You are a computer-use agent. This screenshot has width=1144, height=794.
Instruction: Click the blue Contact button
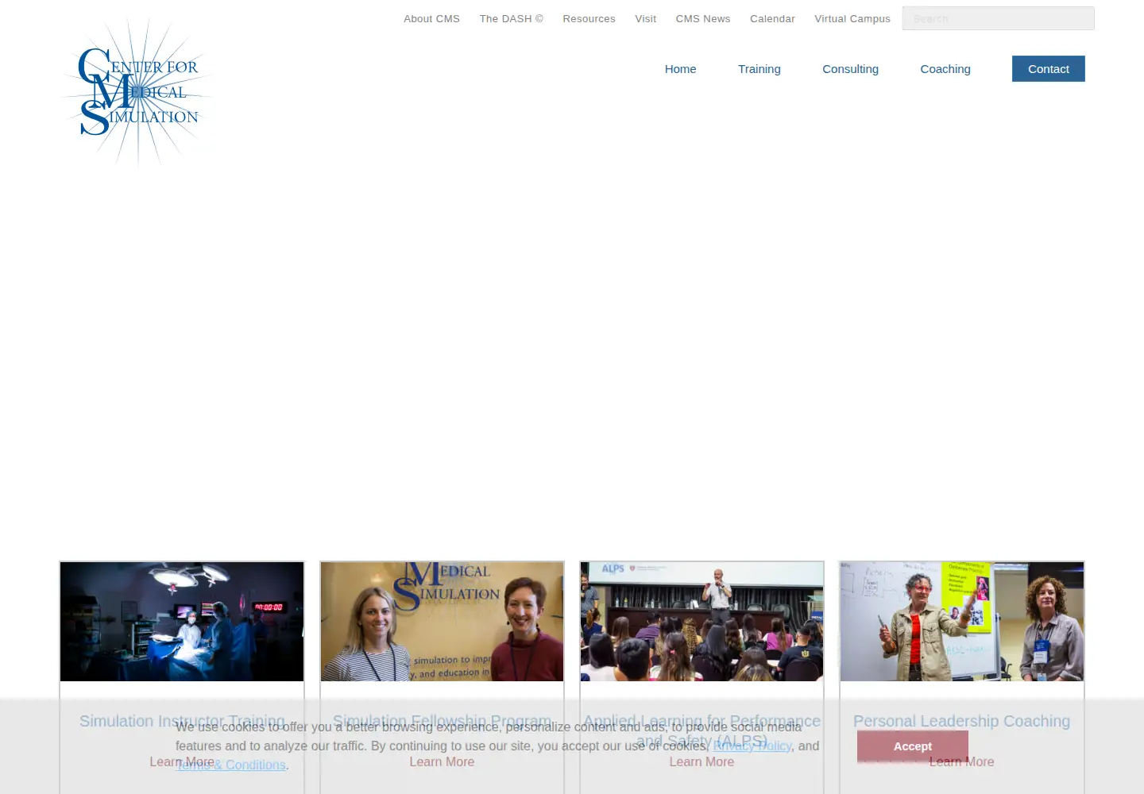1049,69
